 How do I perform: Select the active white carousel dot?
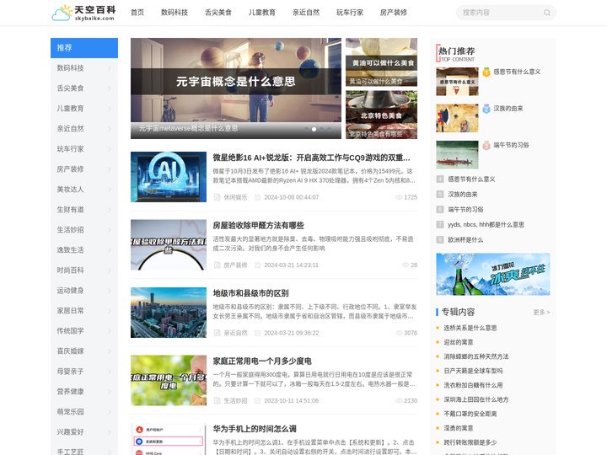coord(314,129)
